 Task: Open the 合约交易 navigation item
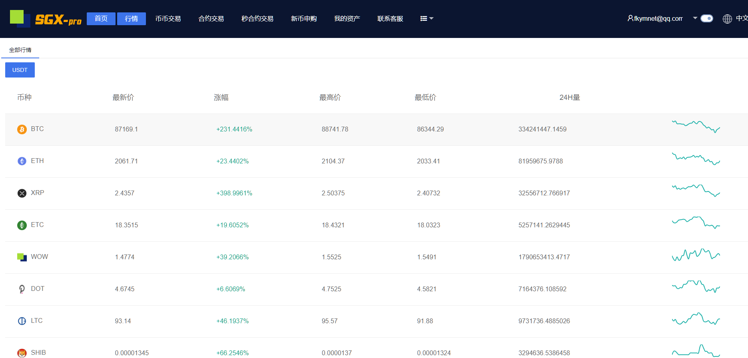point(211,19)
